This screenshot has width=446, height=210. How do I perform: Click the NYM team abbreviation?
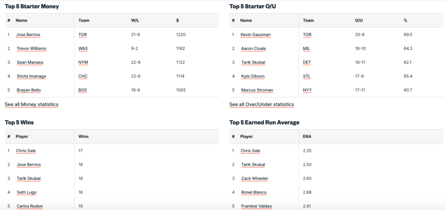[83, 62]
